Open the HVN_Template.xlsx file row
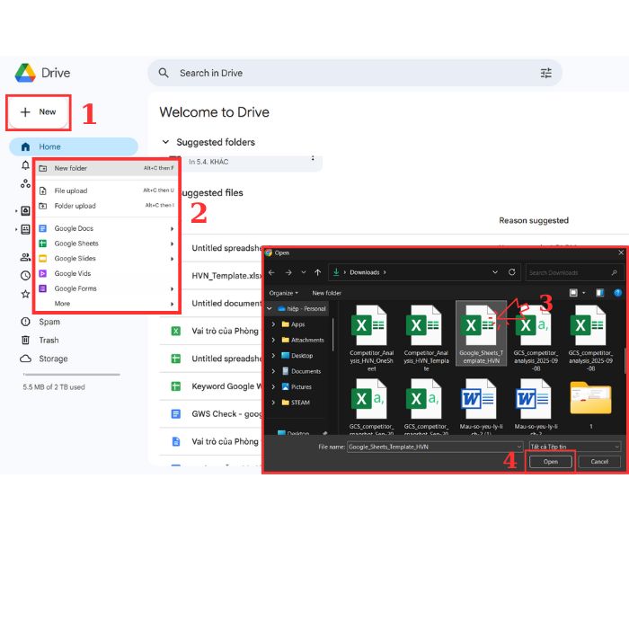The image size is (629, 629). click(223, 276)
